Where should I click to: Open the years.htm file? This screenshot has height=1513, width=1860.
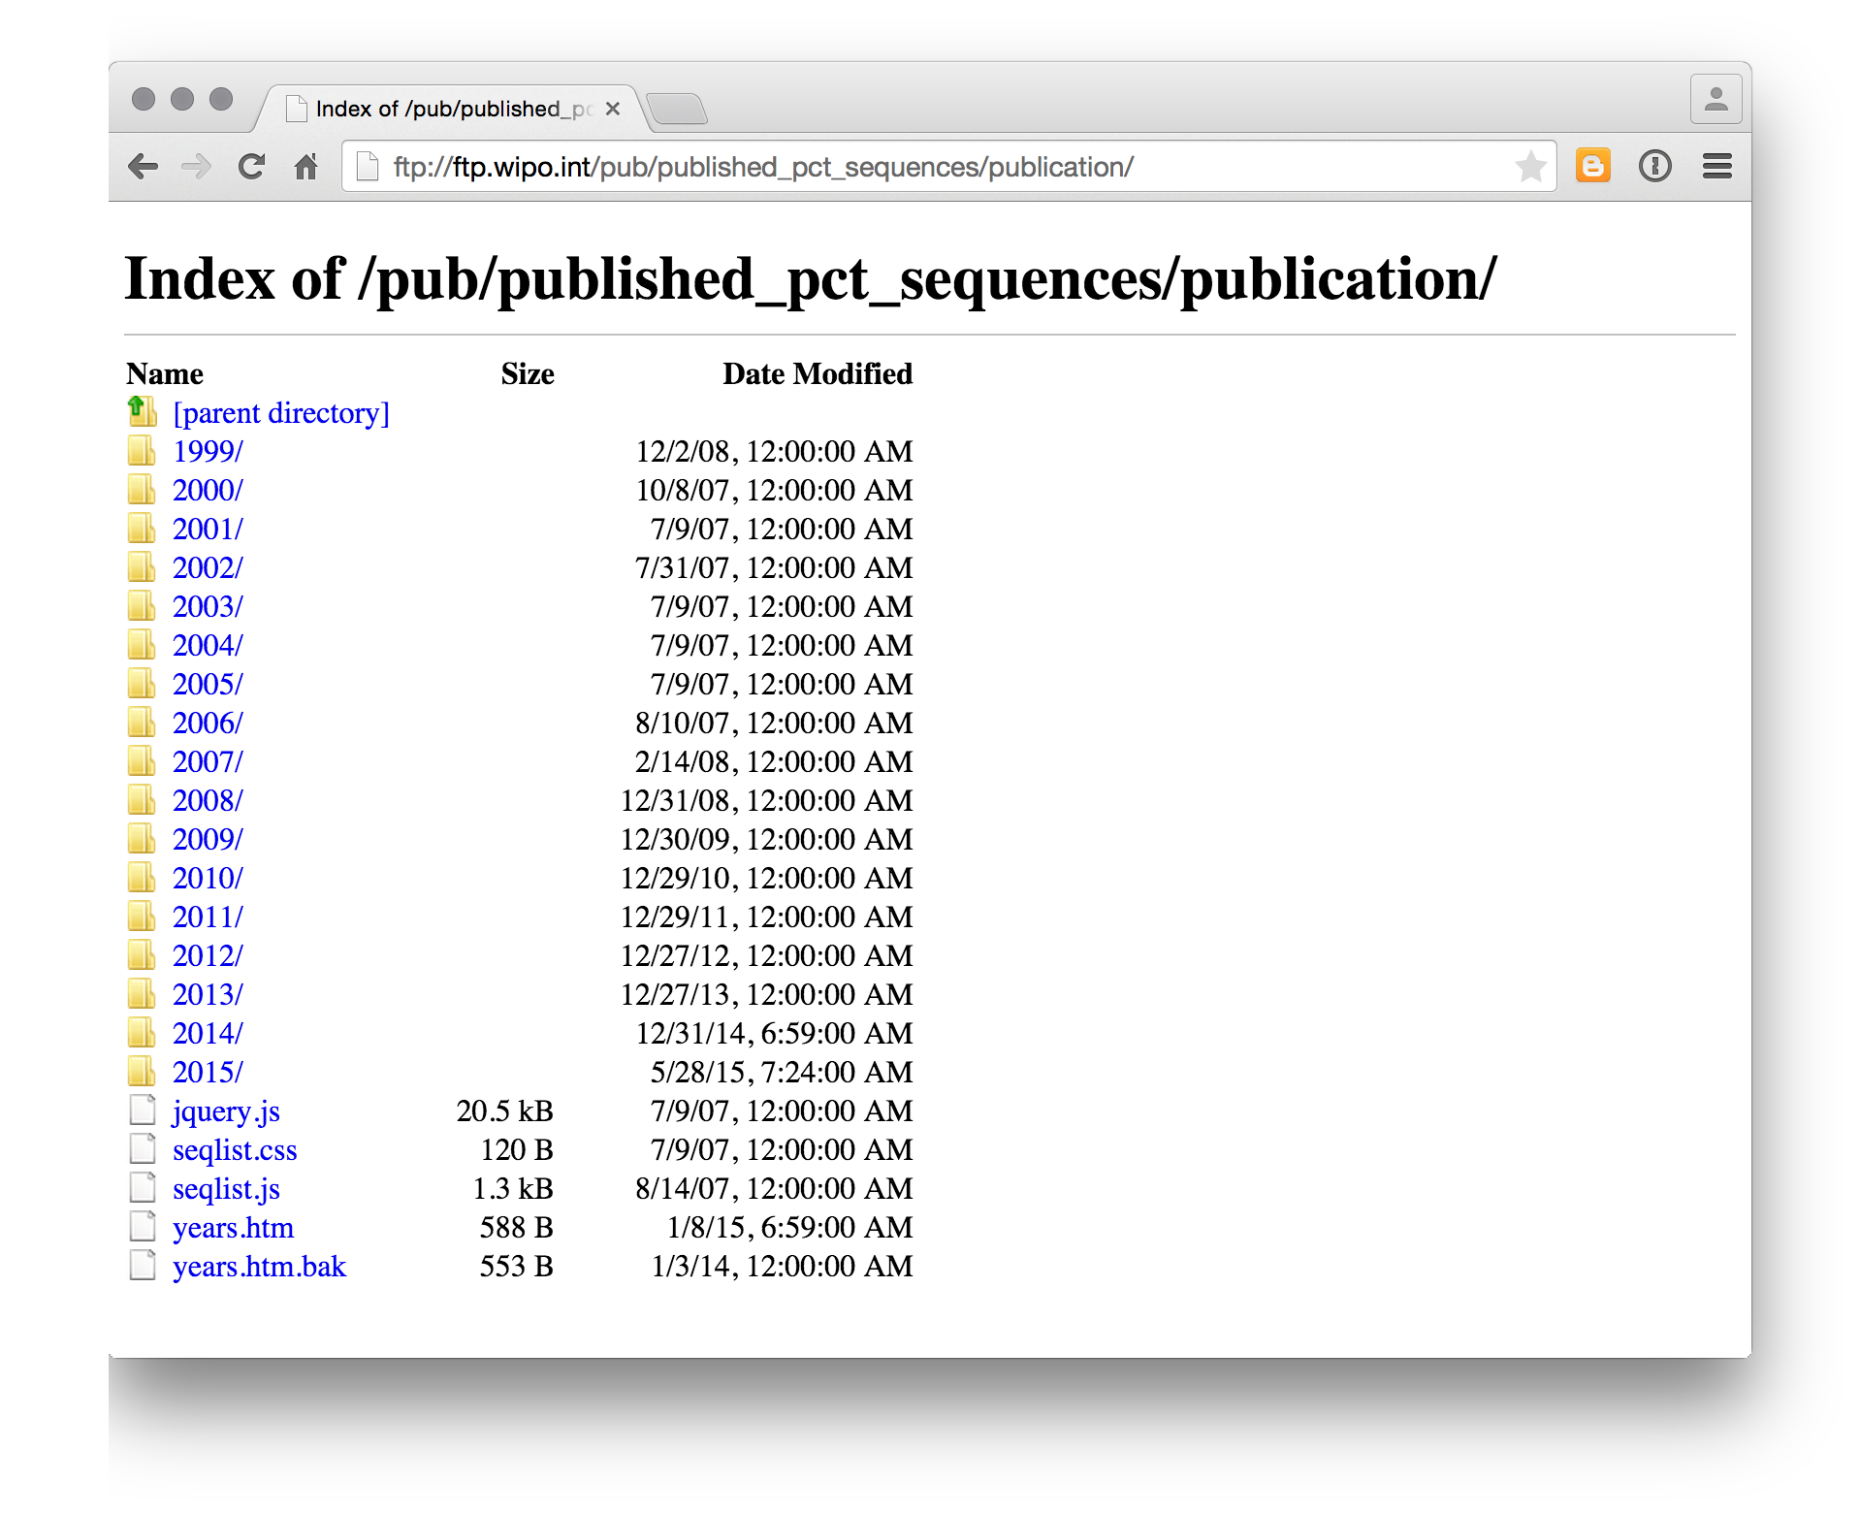(233, 1228)
